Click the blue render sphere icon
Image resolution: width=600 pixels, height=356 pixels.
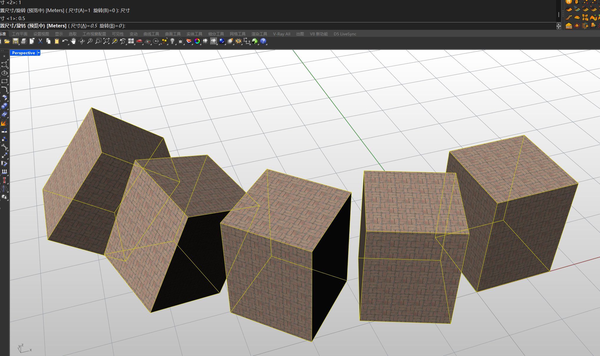click(222, 41)
